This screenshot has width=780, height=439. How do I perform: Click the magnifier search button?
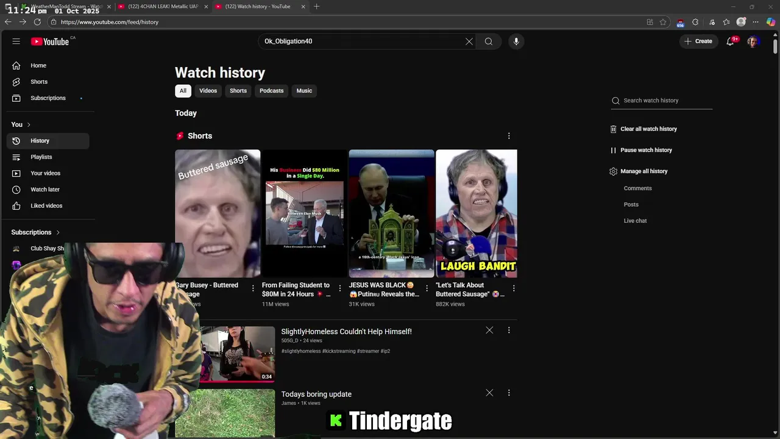tap(489, 41)
